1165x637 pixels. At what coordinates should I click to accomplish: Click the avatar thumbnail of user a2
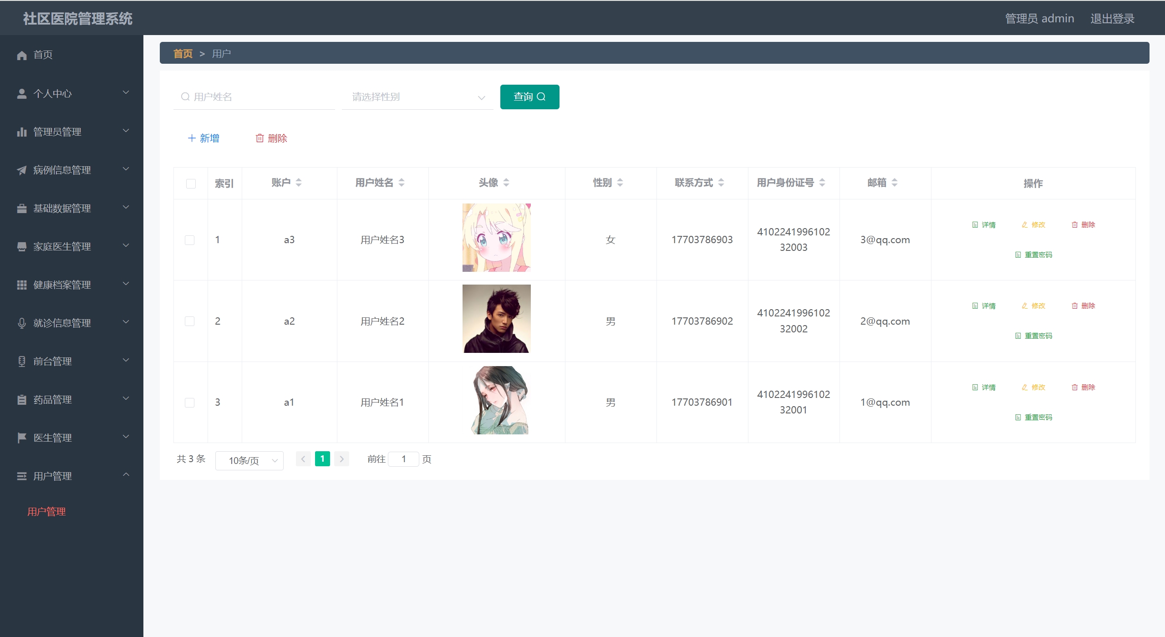[496, 319]
